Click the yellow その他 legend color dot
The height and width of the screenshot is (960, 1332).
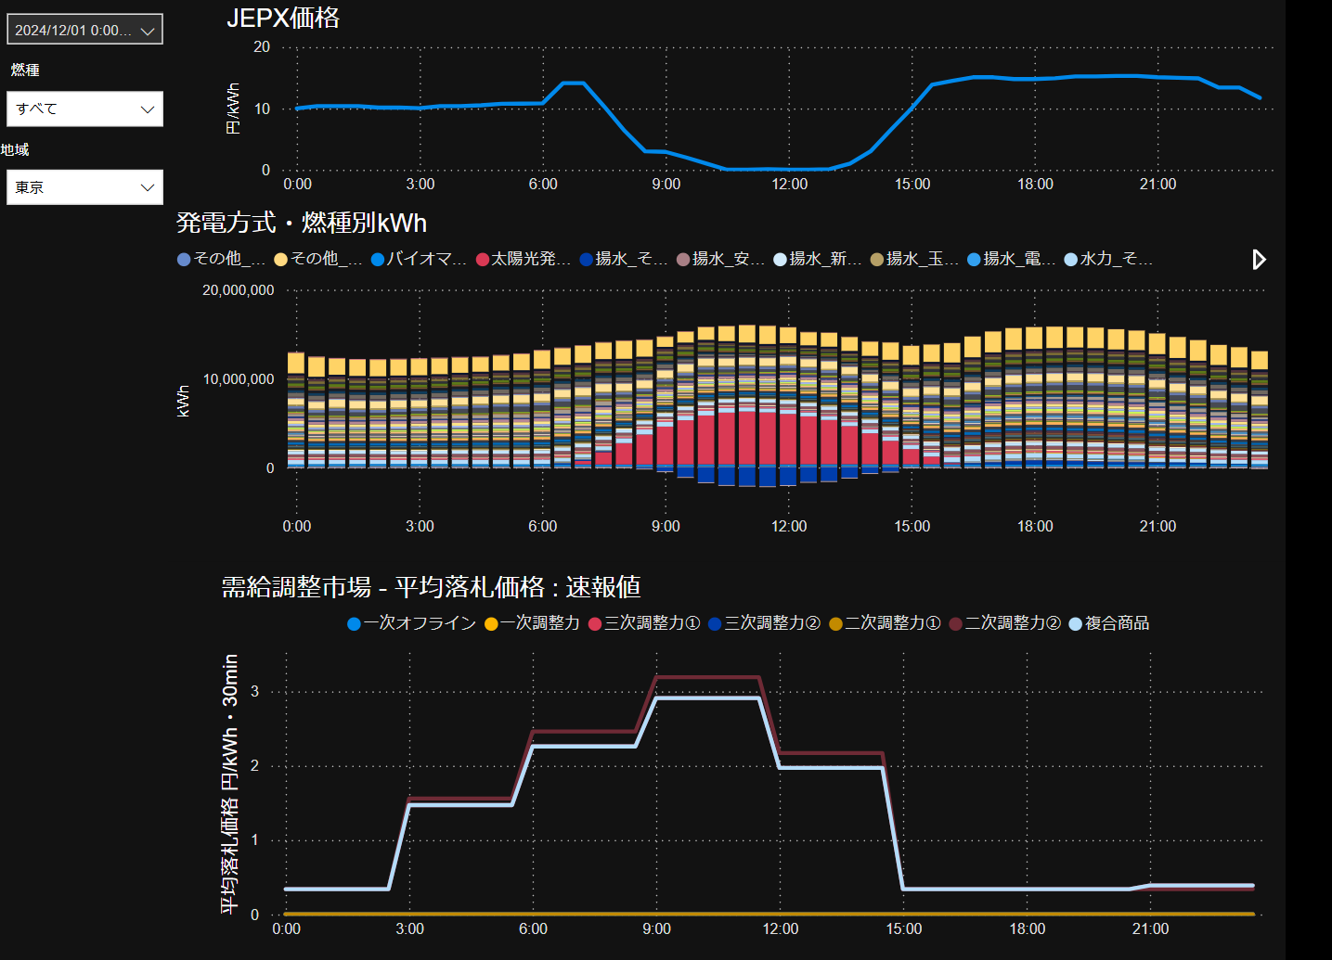280,260
